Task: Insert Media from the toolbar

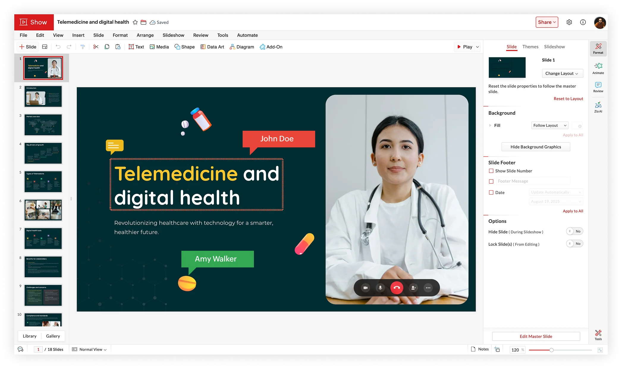Action: [x=159, y=47]
